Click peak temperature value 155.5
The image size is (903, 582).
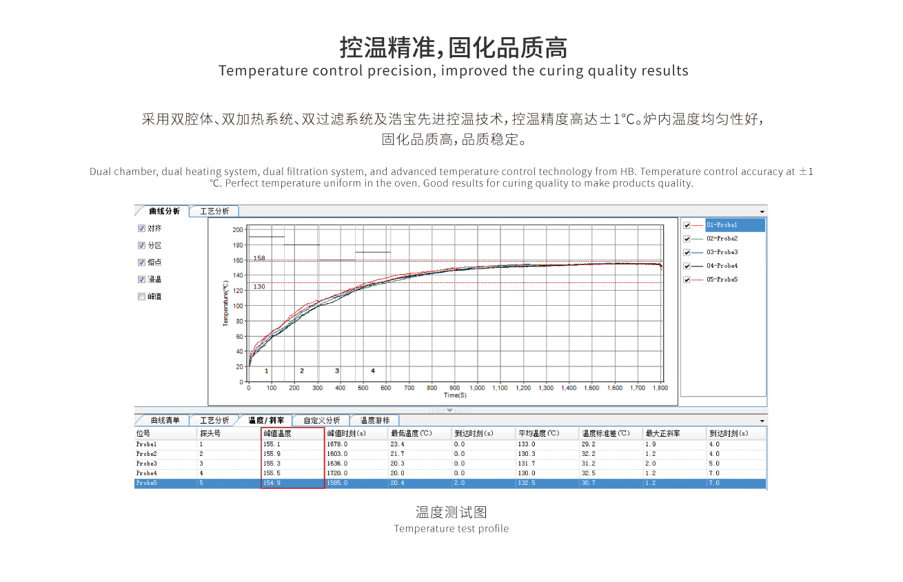[x=272, y=474]
